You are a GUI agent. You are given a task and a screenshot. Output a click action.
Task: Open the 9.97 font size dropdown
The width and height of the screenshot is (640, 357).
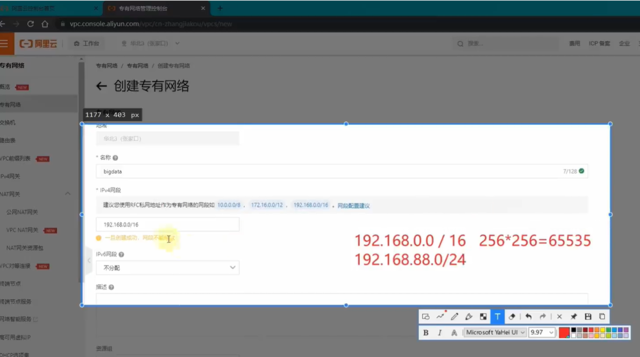(x=542, y=332)
